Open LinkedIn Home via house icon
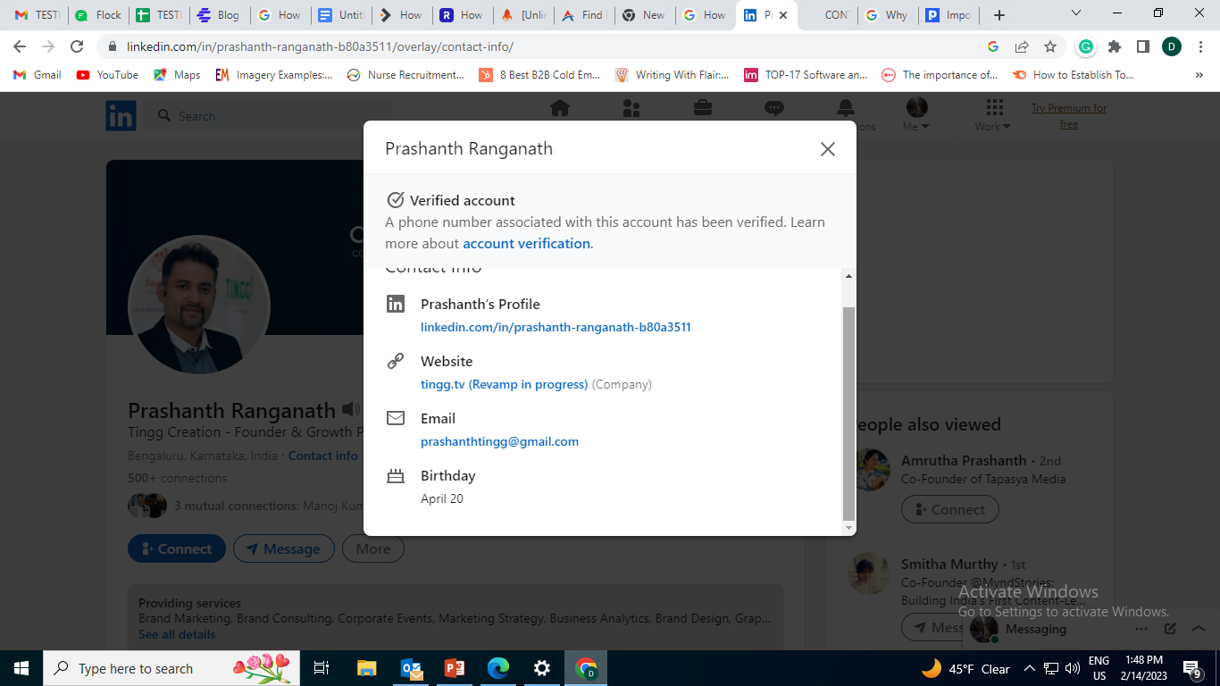Screen dimensions: 1220x686 (560, 108)
